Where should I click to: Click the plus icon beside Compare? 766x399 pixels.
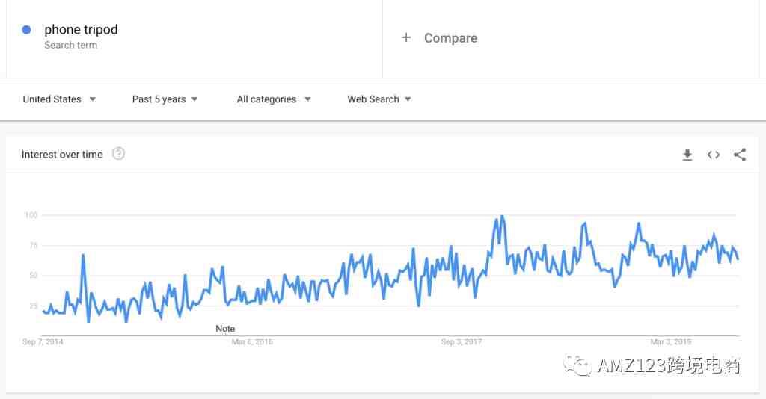click(406, 37)
